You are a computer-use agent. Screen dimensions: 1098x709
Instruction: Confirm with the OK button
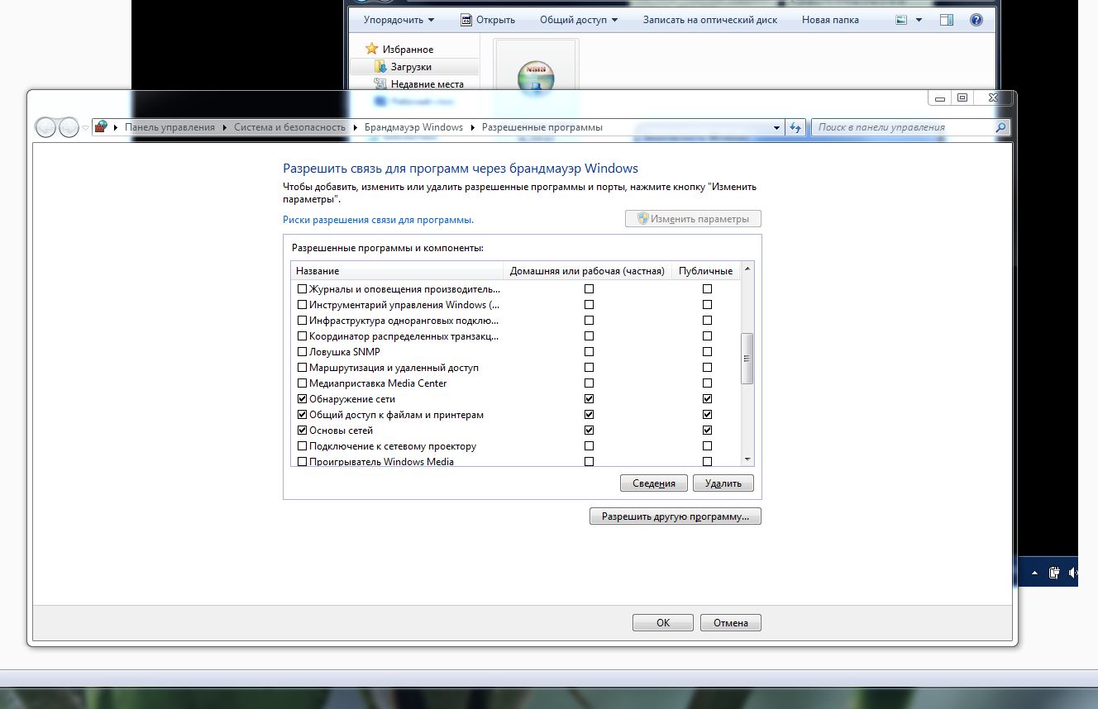tap(663, 623)
